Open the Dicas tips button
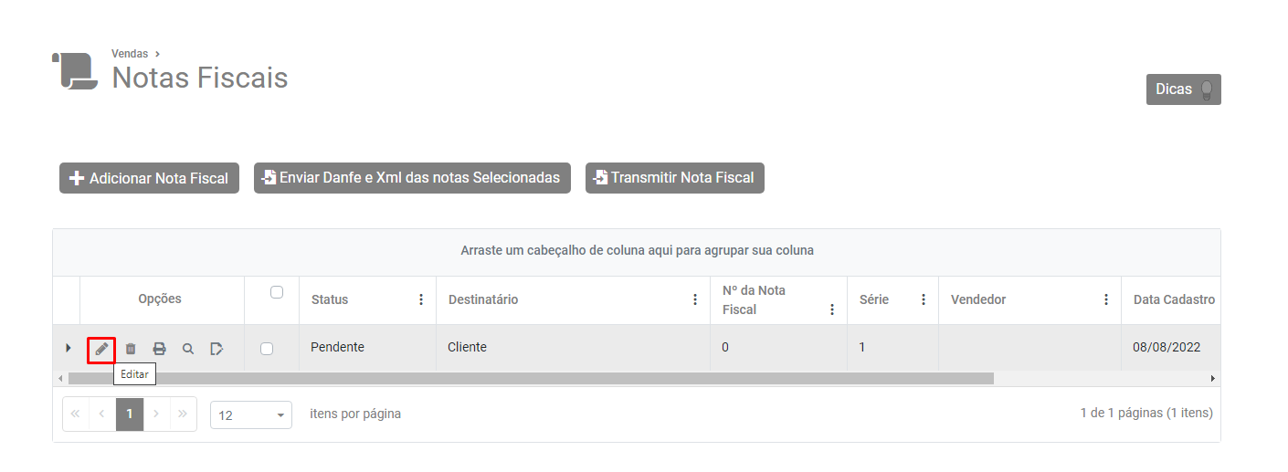The width and height of the screenshot is (1288, 472). pyautogui.click(x=1183, y=89)
